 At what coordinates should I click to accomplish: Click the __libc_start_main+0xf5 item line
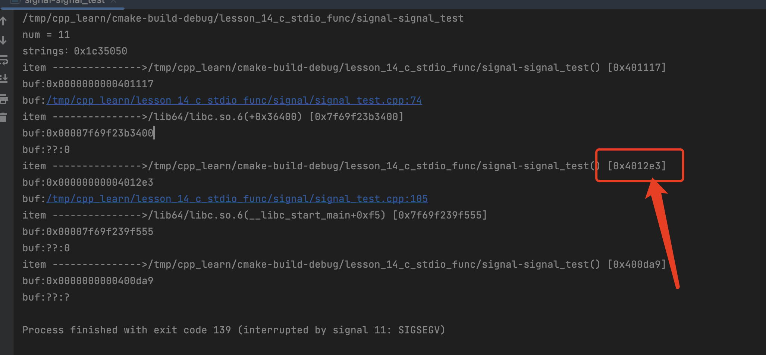click(255, 215)
